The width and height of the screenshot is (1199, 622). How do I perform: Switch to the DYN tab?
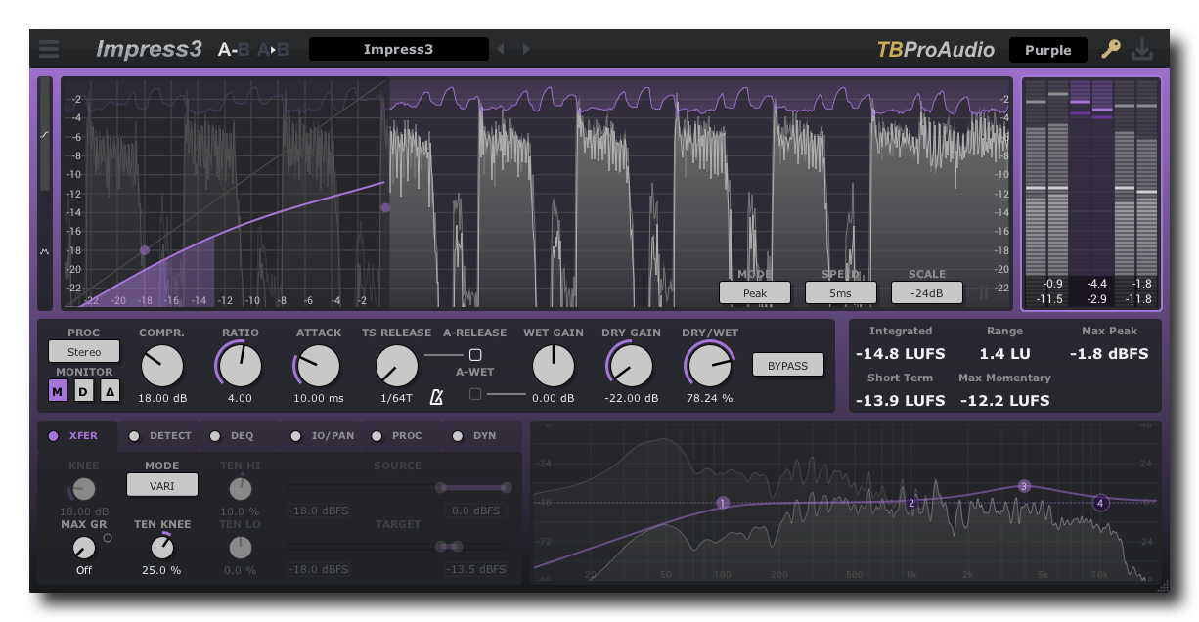coord(478,435)
